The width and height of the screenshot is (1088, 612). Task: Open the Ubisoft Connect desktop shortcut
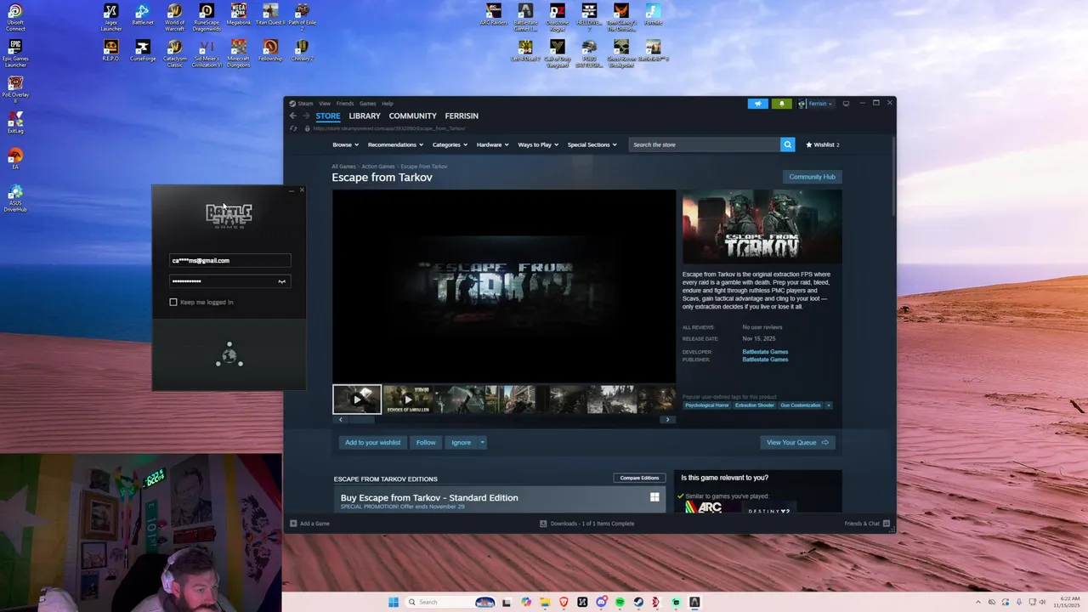pyautogui.click(x=15, y=17)
